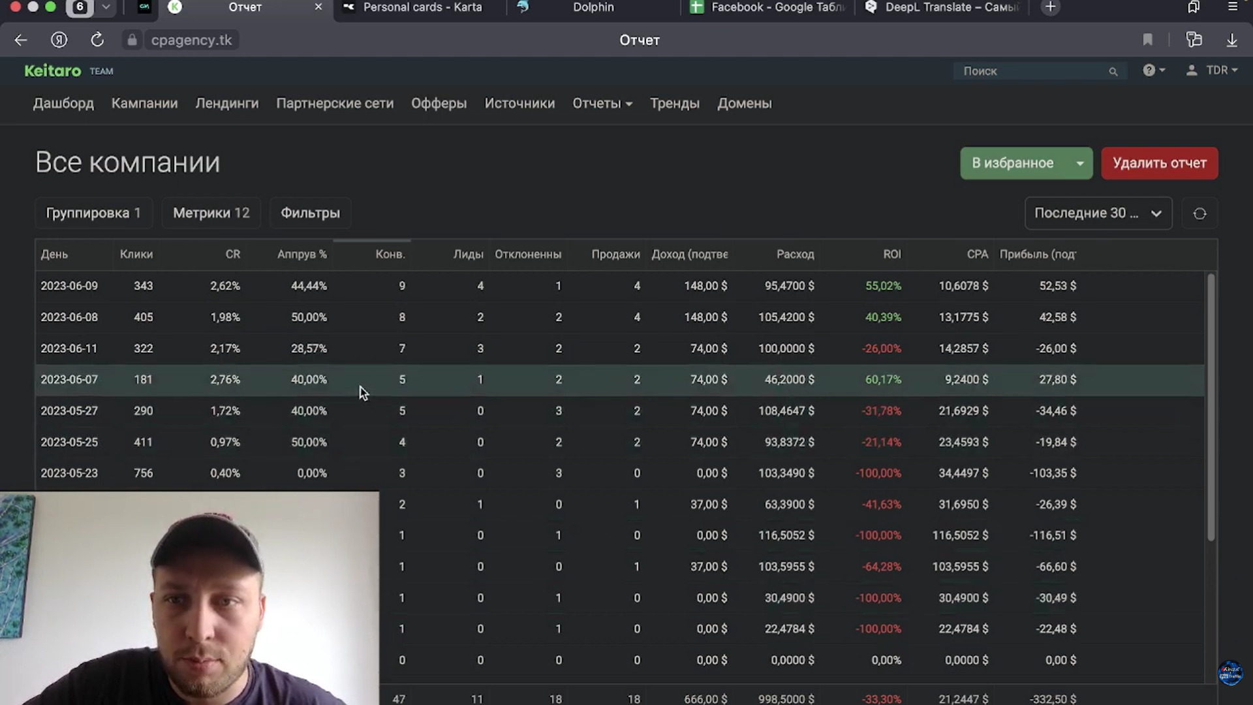Select the 2023-05-23 date cell

(69, 473)
